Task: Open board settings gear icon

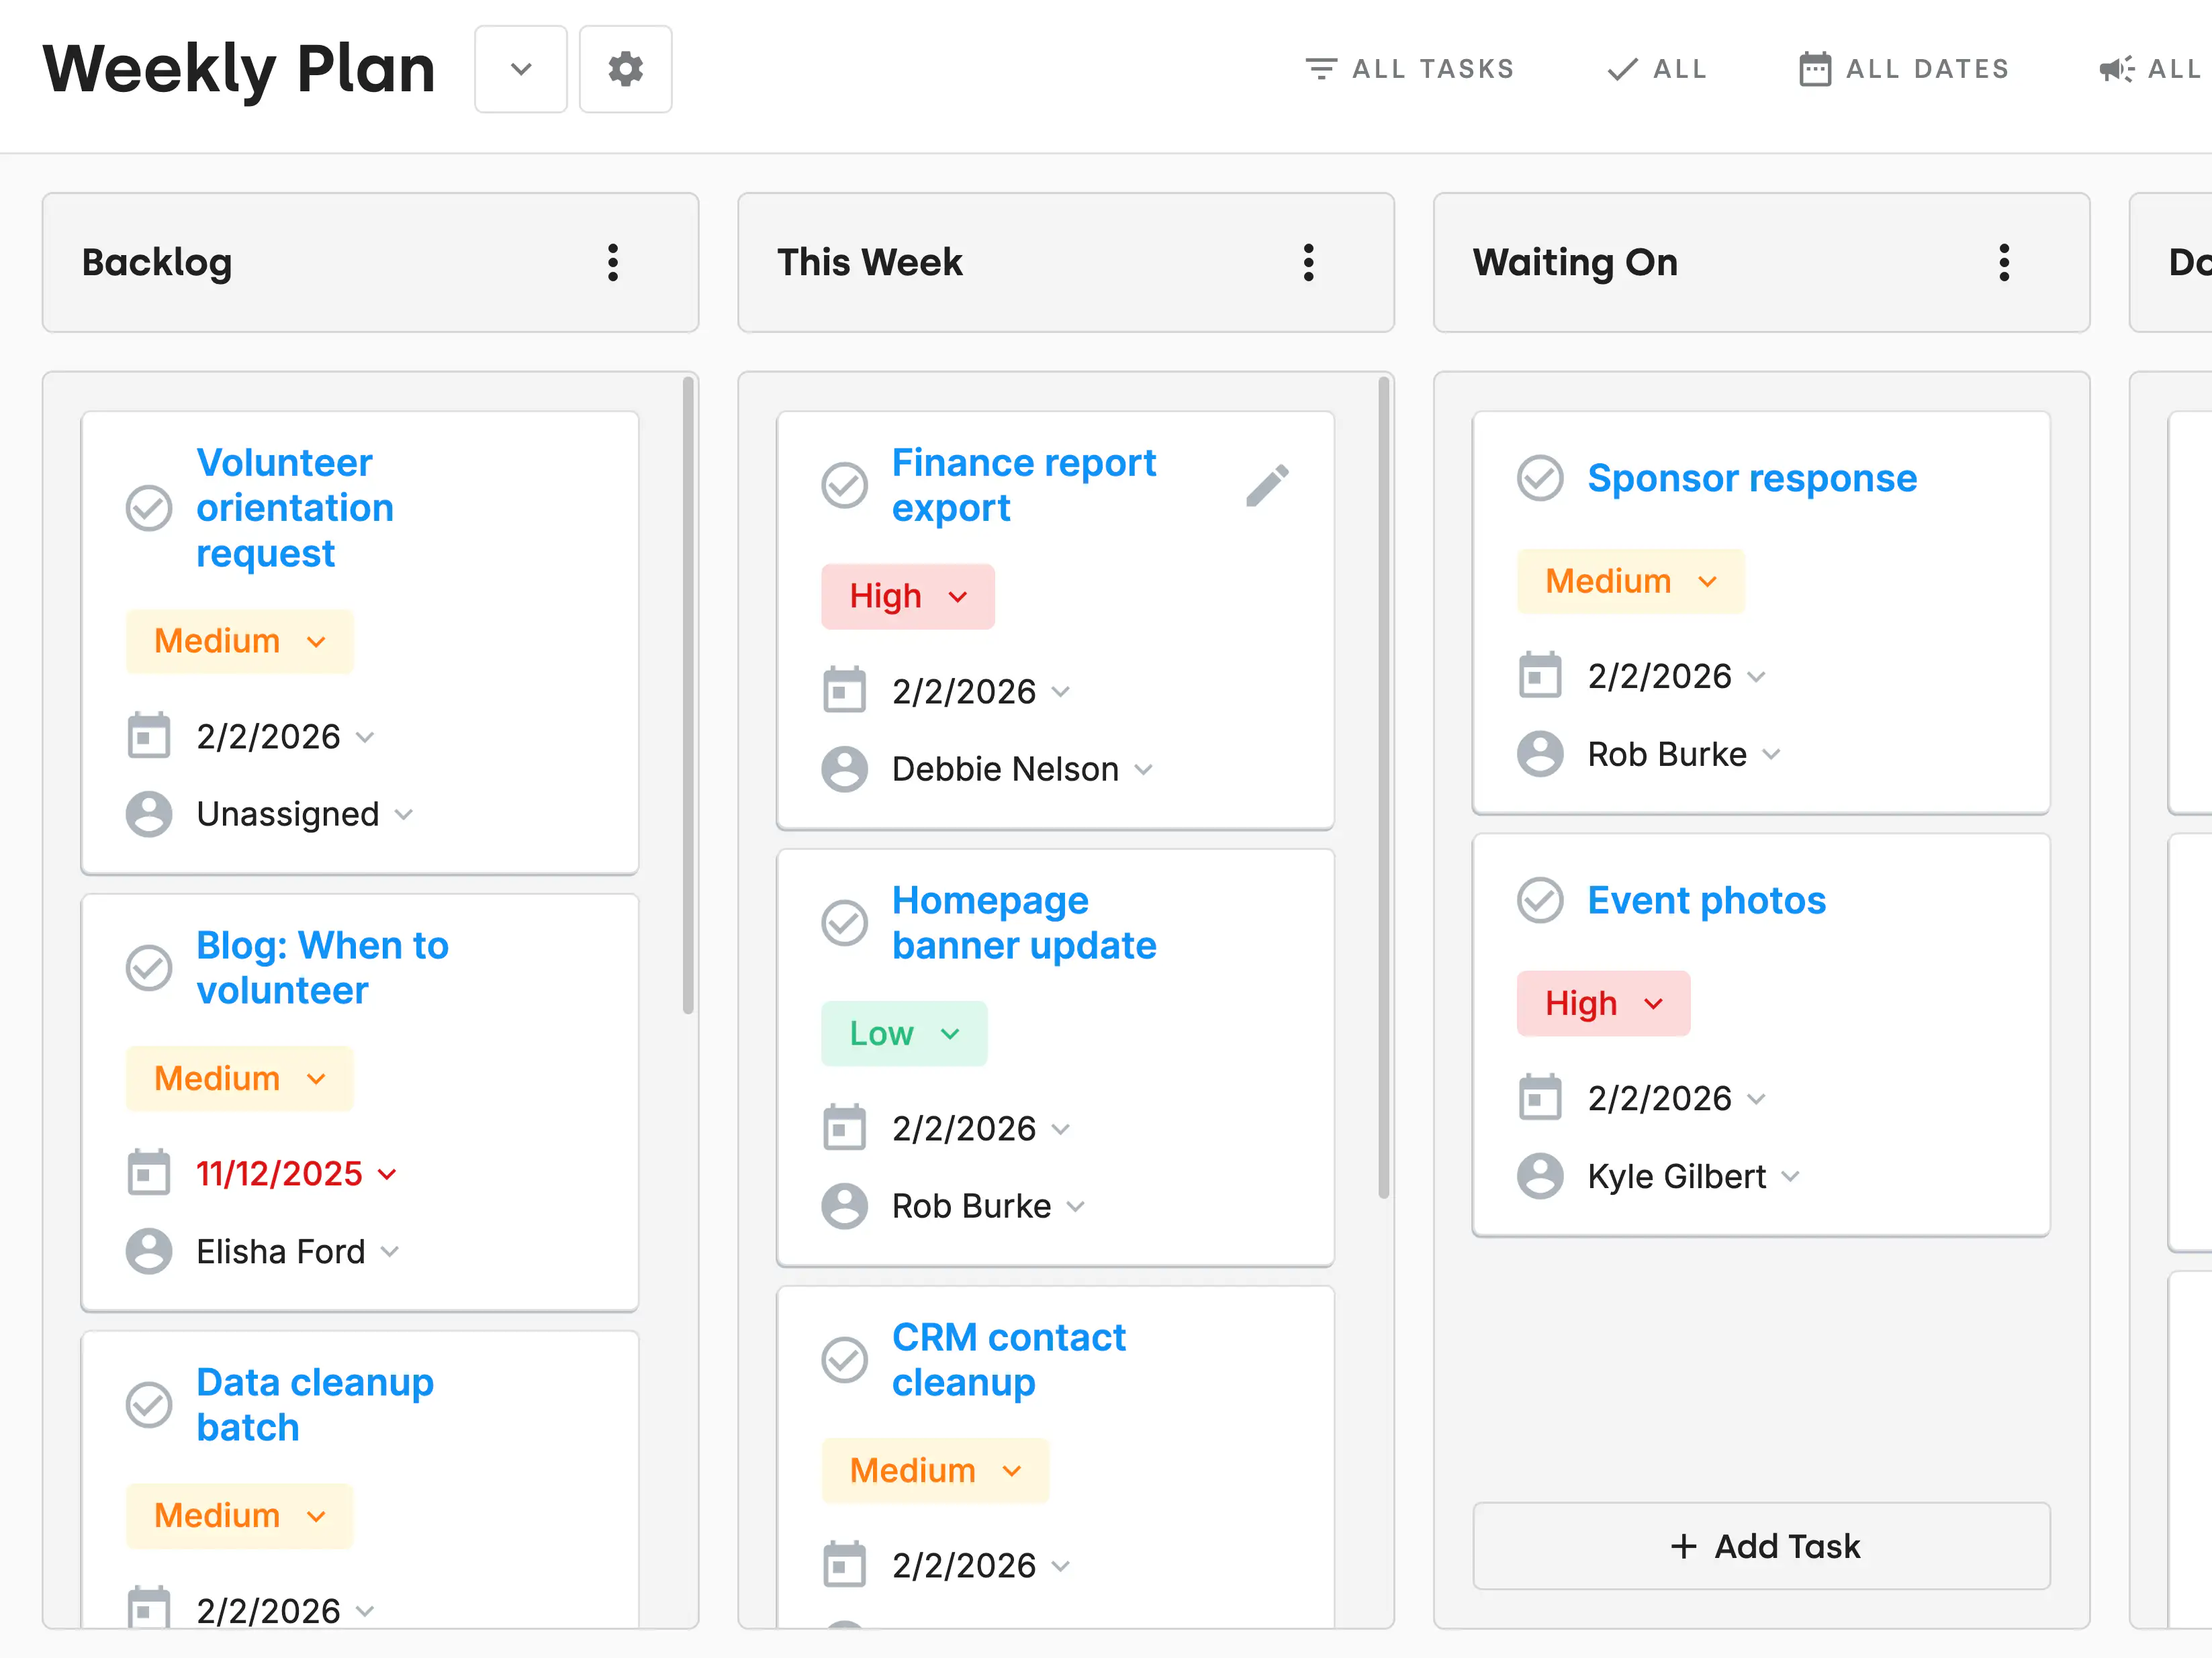Action: click(x=625, y=69)
